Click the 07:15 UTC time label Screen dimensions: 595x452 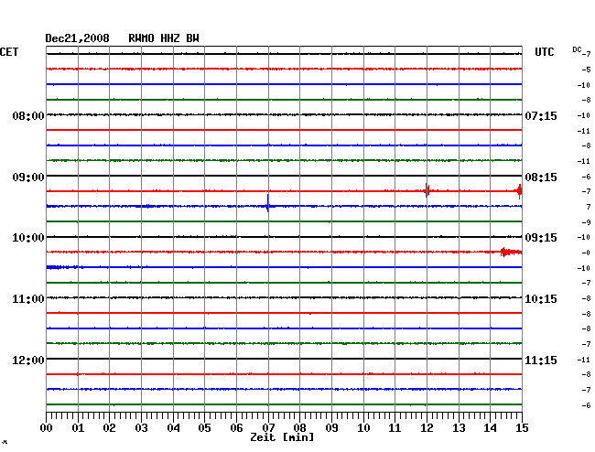point(541,115)
